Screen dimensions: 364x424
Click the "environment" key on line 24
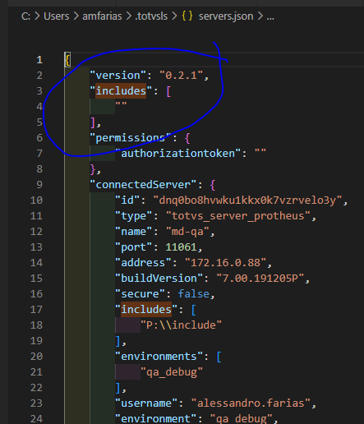pyautogui.click(x=156, y=419)
